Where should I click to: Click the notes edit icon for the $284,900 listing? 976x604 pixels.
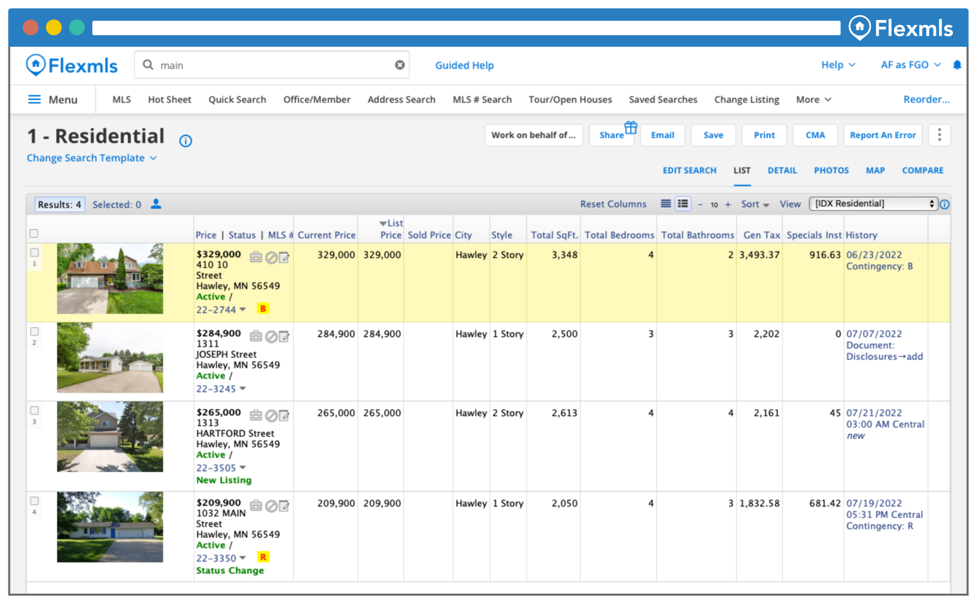(284, 336)
